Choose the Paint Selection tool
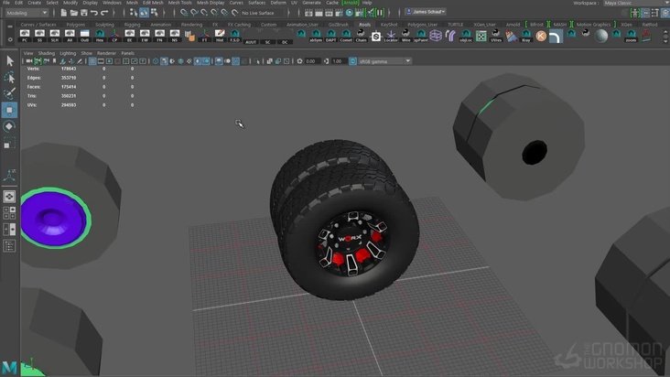 (x=10, y=93)
